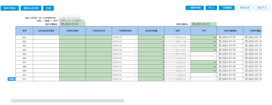Click row 001 应税凭证名称 input cell

(98, 37)
